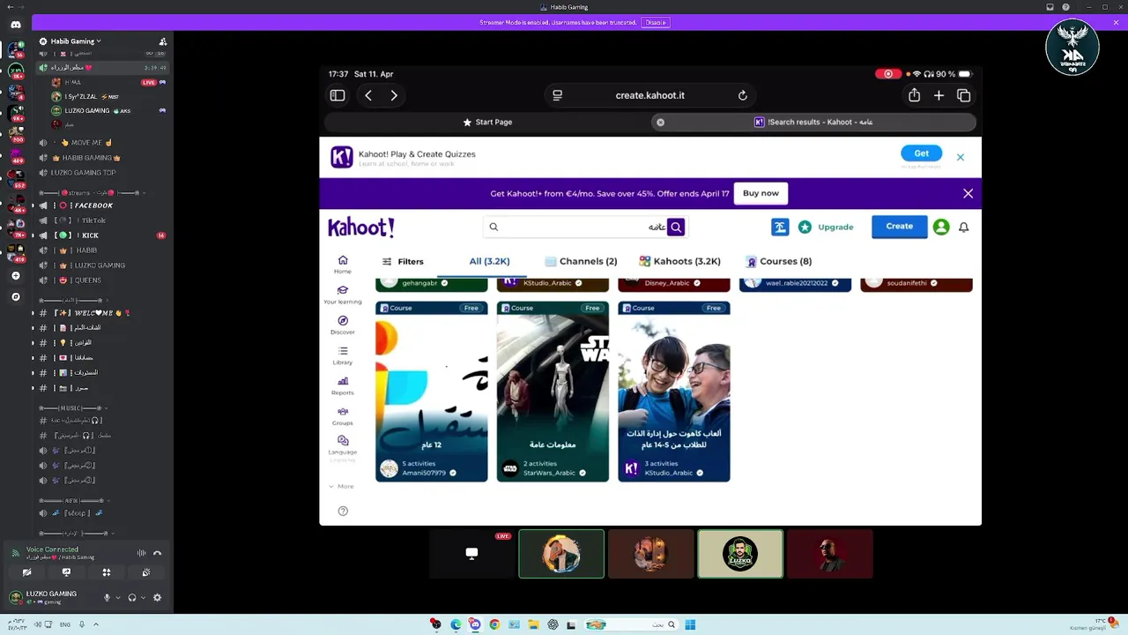Open headphones output options arrow
1128x635 pixels.
pos(143,597)
